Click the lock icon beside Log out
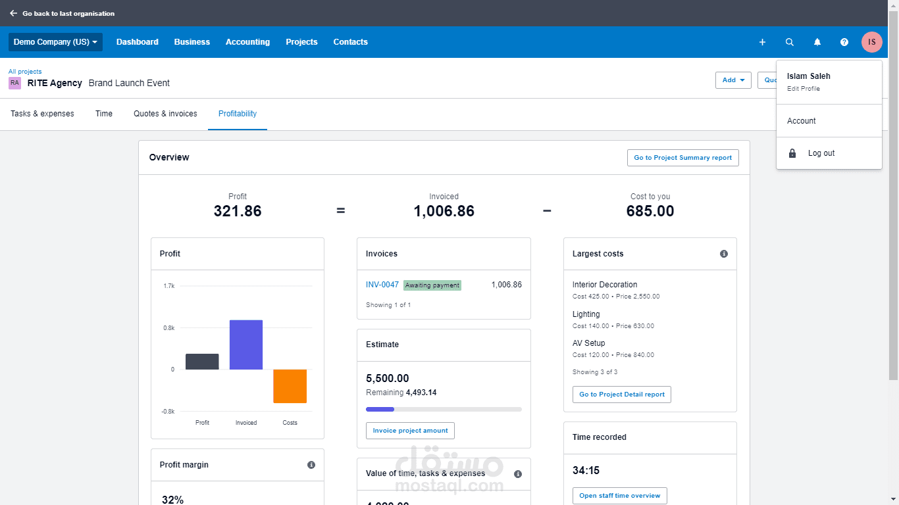Viewport: 899px width, 505px height. click(792, 153)
